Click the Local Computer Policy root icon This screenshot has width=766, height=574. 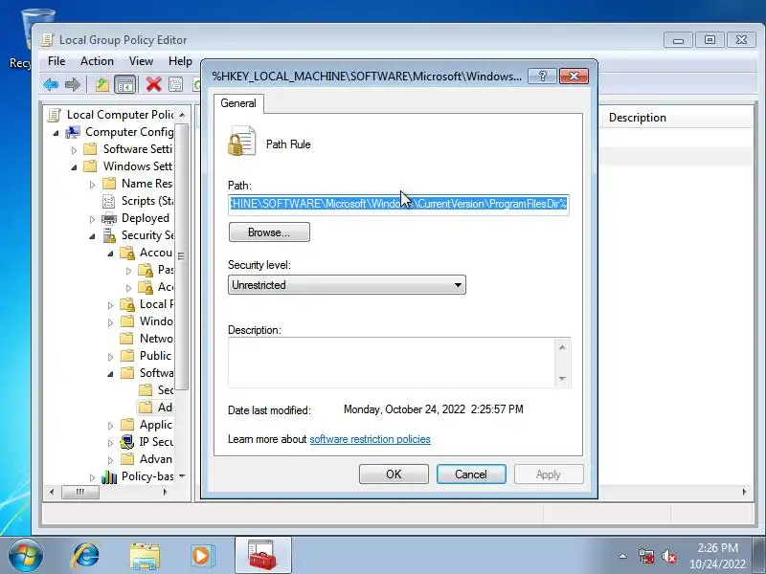(x=55, y=115)
